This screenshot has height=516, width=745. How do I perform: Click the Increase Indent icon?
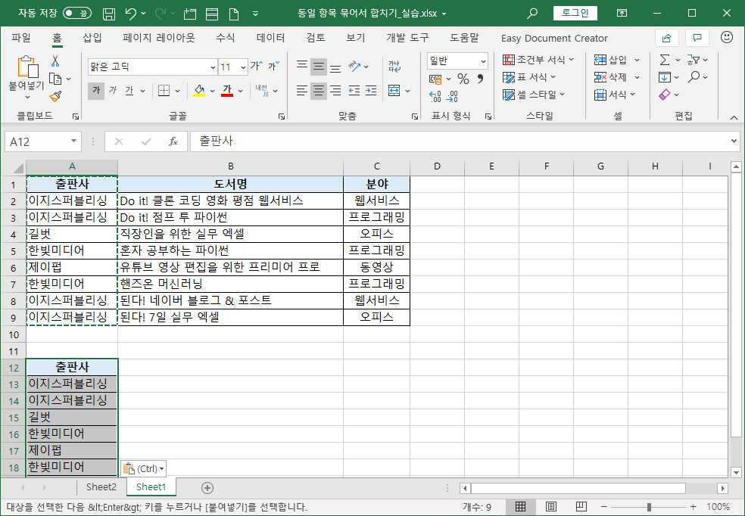[371, 90]
